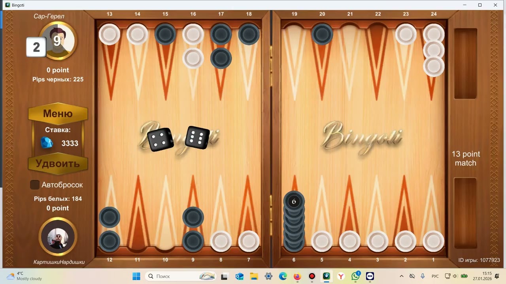The width and height of the screenshot is (506, 284).
Task: Select the white checker on point 23
Action: coord(406,34)
